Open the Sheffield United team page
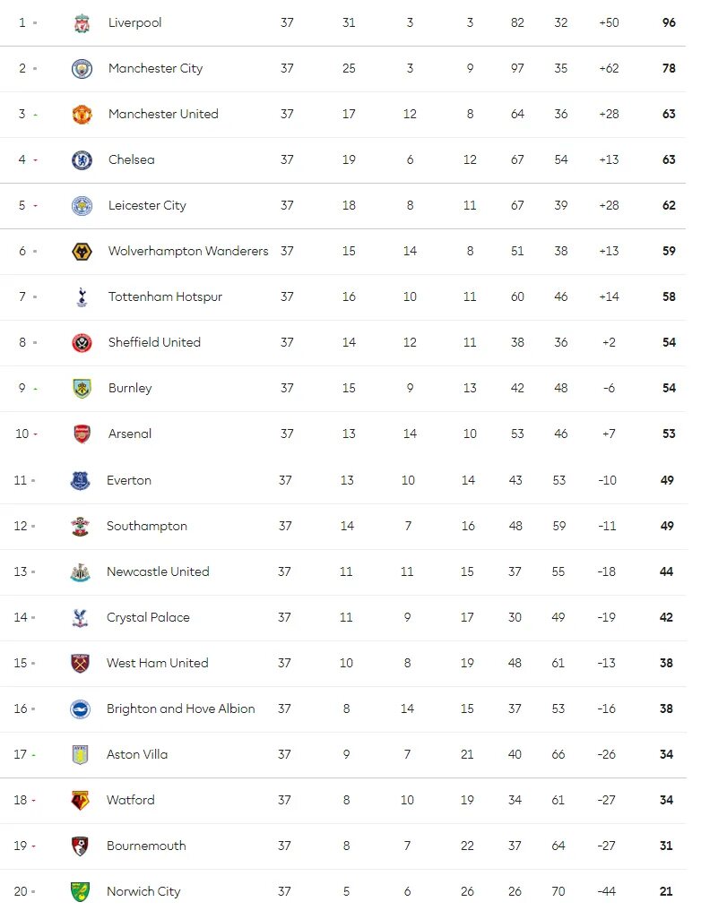Viewport: 701px width, 919px height. 154,343
